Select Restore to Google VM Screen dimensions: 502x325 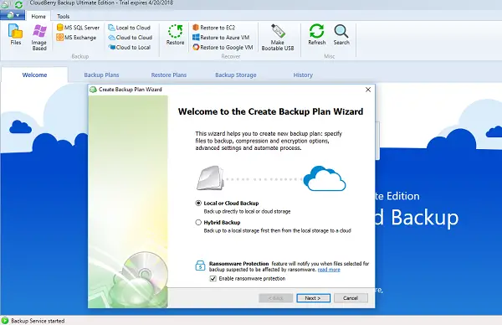point(223,48)
